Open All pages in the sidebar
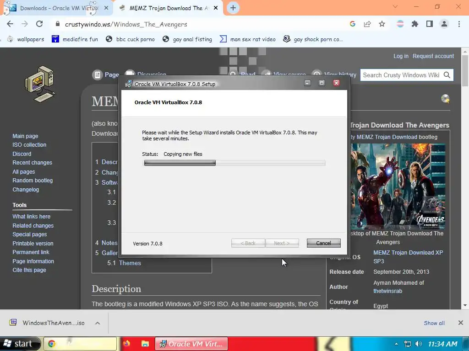The width and height of the screenshot is (469, 351). point(24,172)
